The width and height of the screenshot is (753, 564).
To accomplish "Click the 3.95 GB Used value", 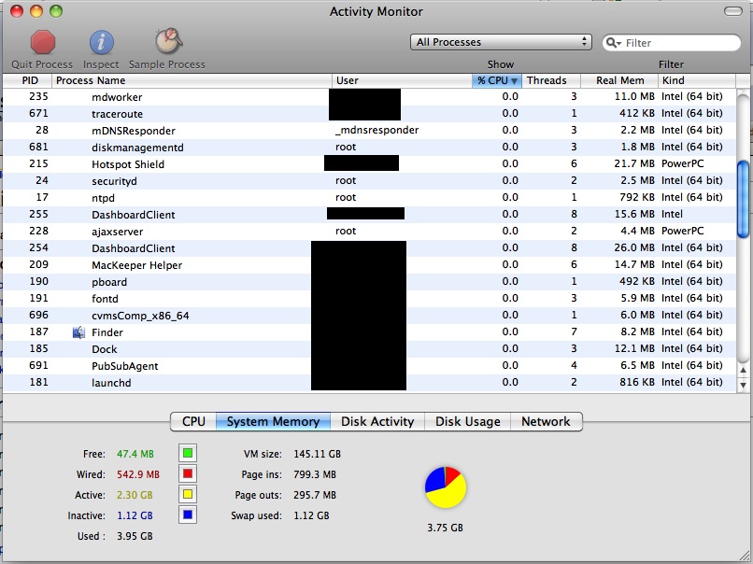I will tap(135, 536).
